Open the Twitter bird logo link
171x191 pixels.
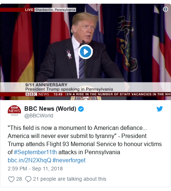pos(160,109)
